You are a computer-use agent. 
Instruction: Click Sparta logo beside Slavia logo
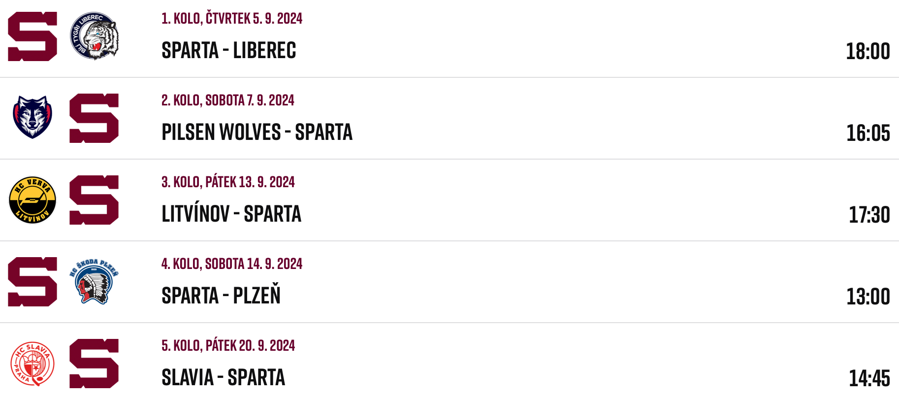click(x=94, y=364)
